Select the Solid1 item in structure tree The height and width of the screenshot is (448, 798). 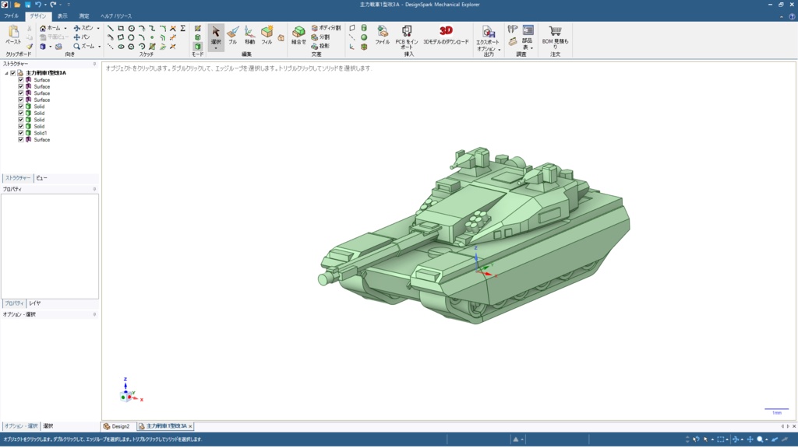pos(41,133)
